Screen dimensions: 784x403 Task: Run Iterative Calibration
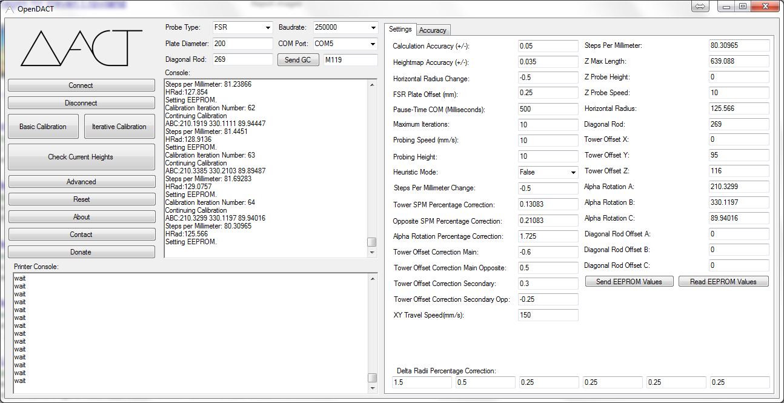tap(119, 127)
